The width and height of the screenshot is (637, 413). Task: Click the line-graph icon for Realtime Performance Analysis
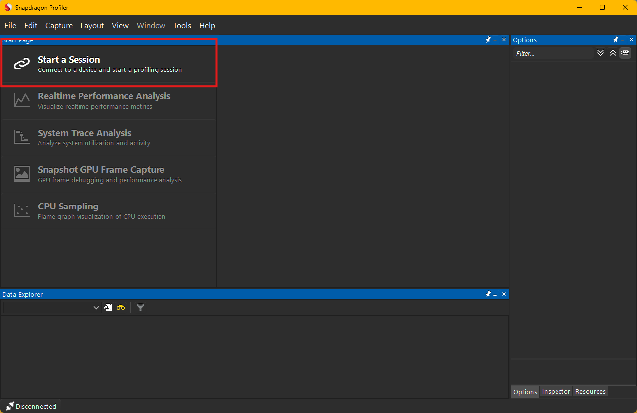22,100
